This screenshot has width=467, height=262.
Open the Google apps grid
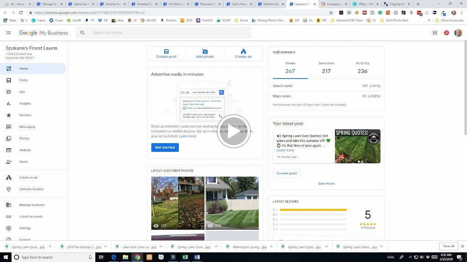[x=435, y=33]
